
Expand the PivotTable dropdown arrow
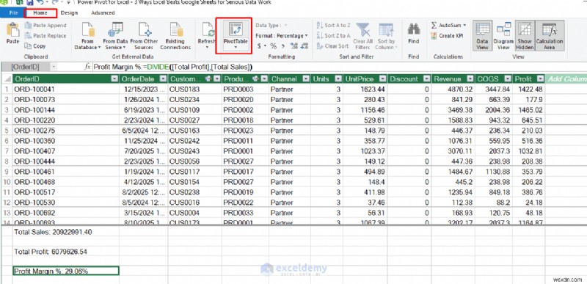click(x=236, y=48)
